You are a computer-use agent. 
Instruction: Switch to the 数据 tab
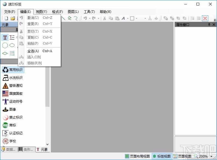pos(9,149)
